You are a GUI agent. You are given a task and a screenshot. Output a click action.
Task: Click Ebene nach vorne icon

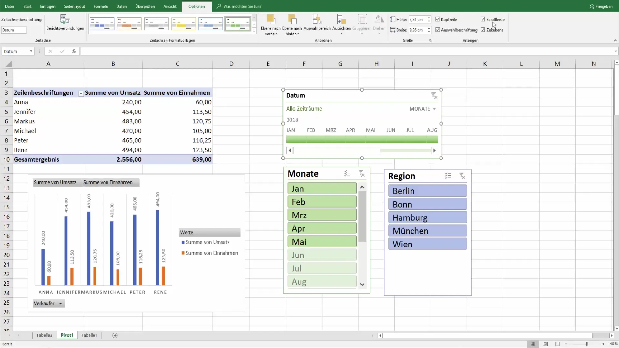tap(271, 20)
